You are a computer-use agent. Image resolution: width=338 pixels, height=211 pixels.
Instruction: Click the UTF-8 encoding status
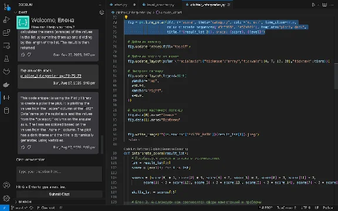(306, 207)
